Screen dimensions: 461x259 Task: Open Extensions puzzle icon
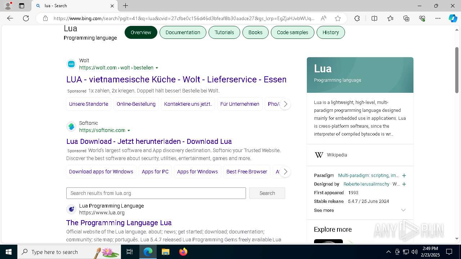click(x=357, y=18)
